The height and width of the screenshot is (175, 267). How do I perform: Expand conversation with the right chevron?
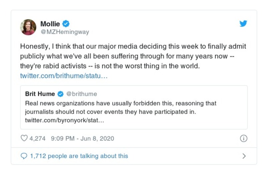(x=244, y=156)
